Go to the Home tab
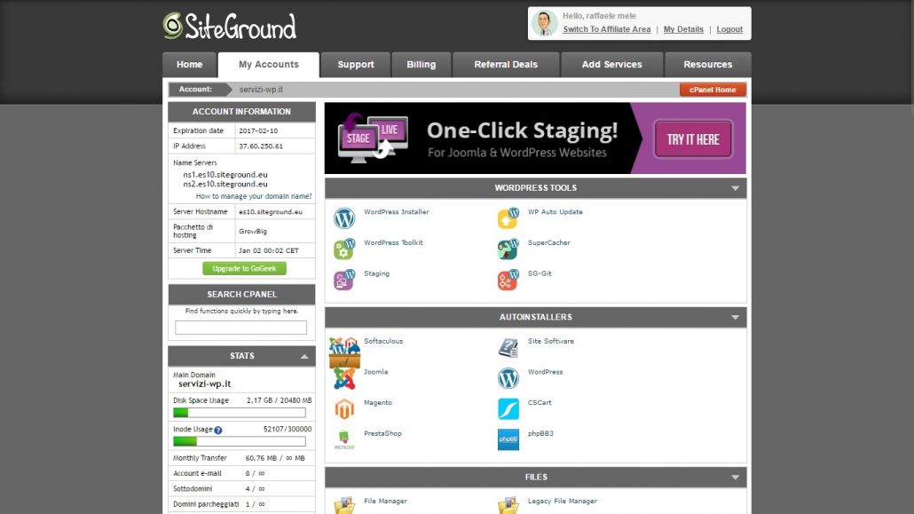The height and width of the screenshot is (514, 914). (189, 65)
